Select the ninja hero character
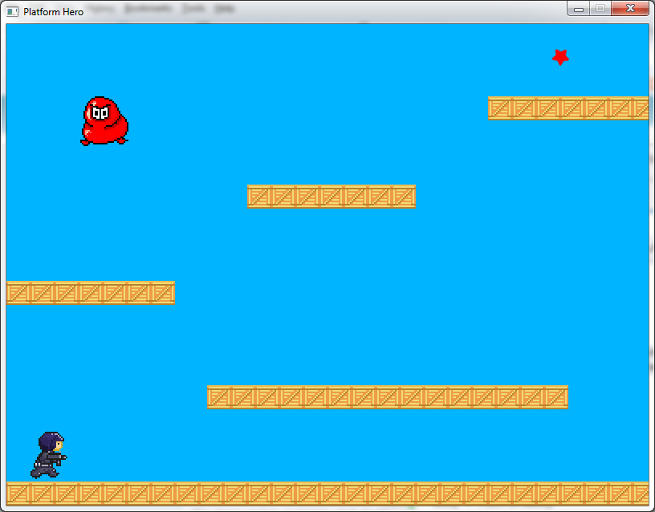655x512 pixels. point(49,455)
